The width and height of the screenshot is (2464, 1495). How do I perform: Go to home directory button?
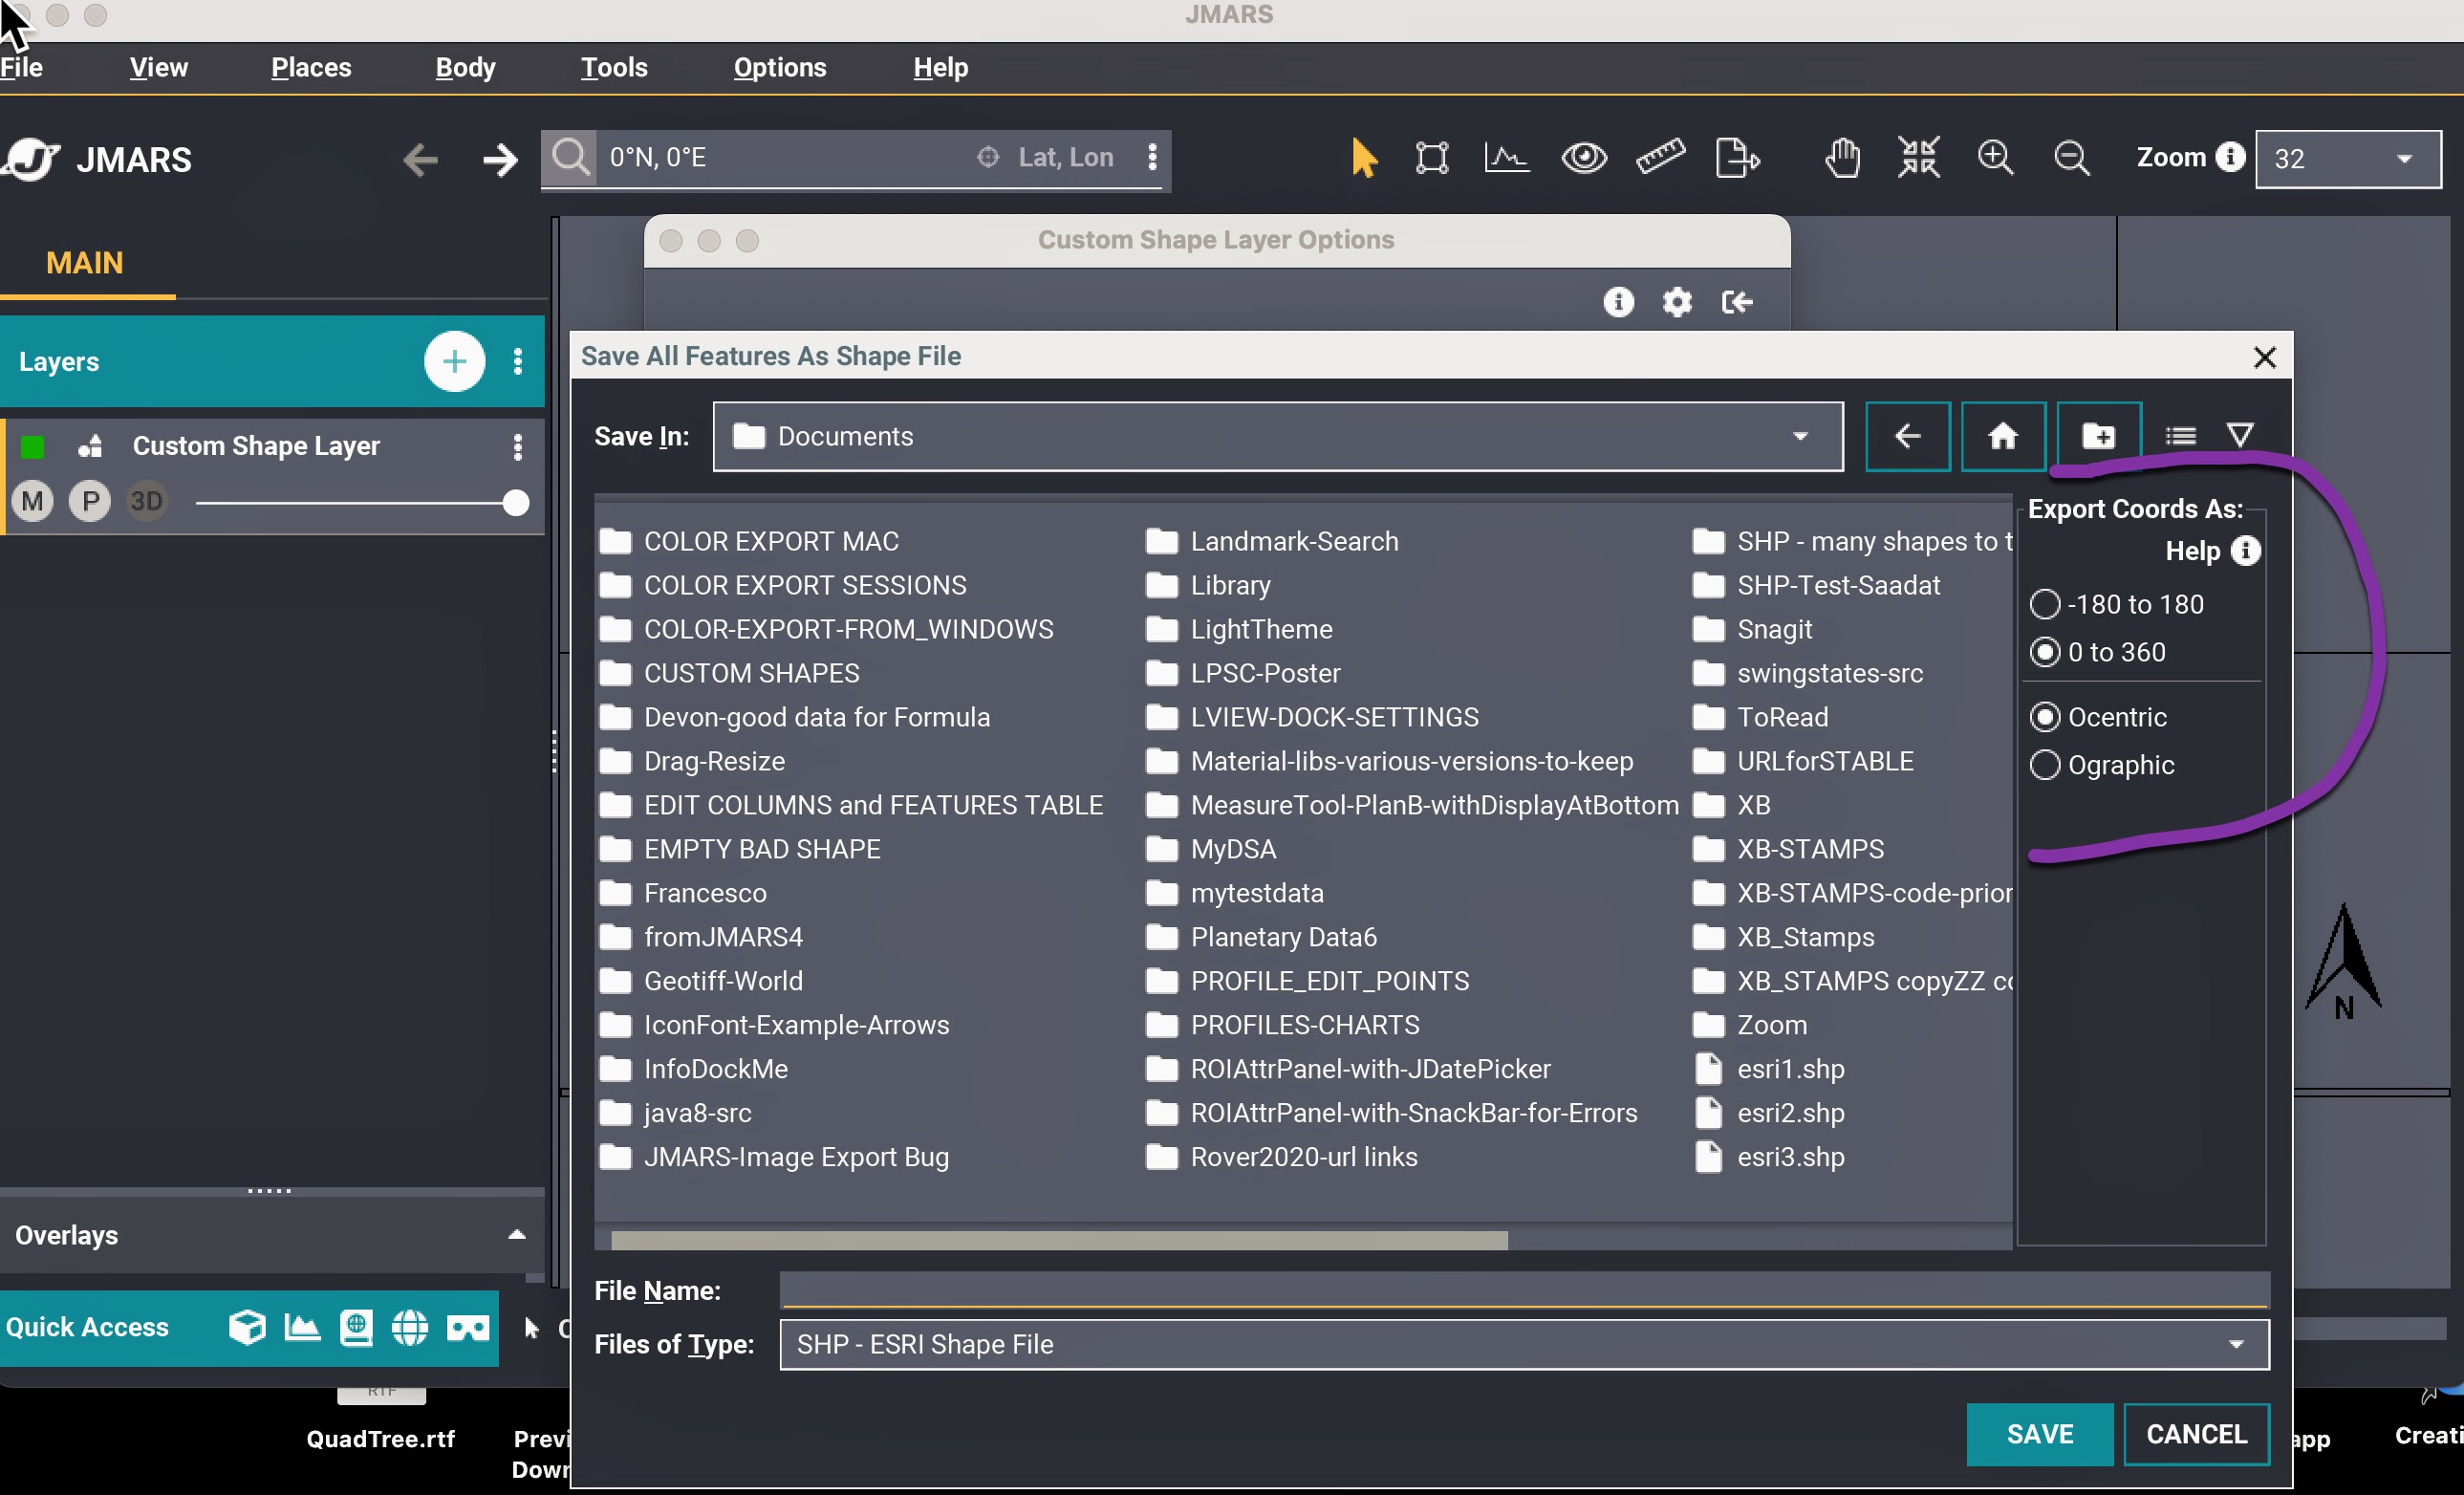[x=2002, y=436]
